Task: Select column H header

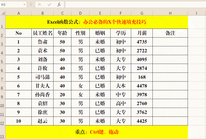Action: (170, 13)
